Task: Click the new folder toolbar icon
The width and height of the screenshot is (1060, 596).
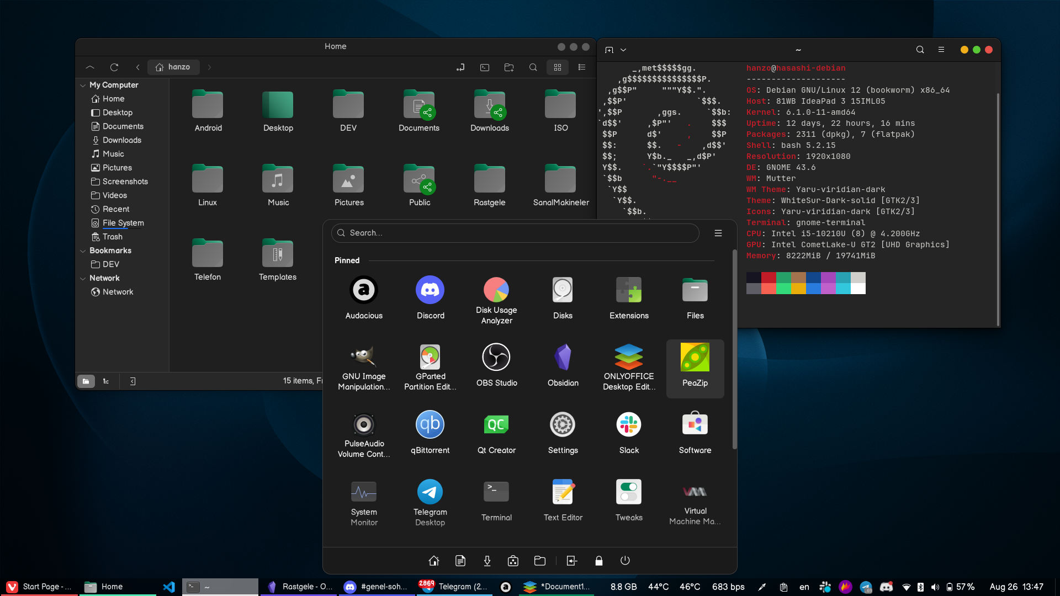Action: tap(508, 67)
